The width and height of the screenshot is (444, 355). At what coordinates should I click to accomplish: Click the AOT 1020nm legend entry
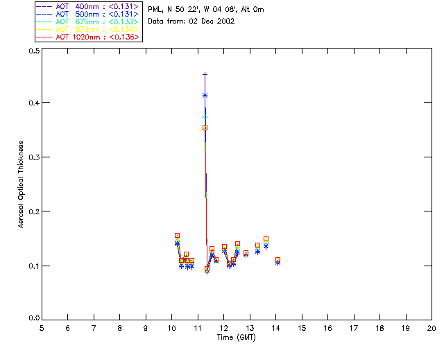pyautogui.click(x=87, y=37)
